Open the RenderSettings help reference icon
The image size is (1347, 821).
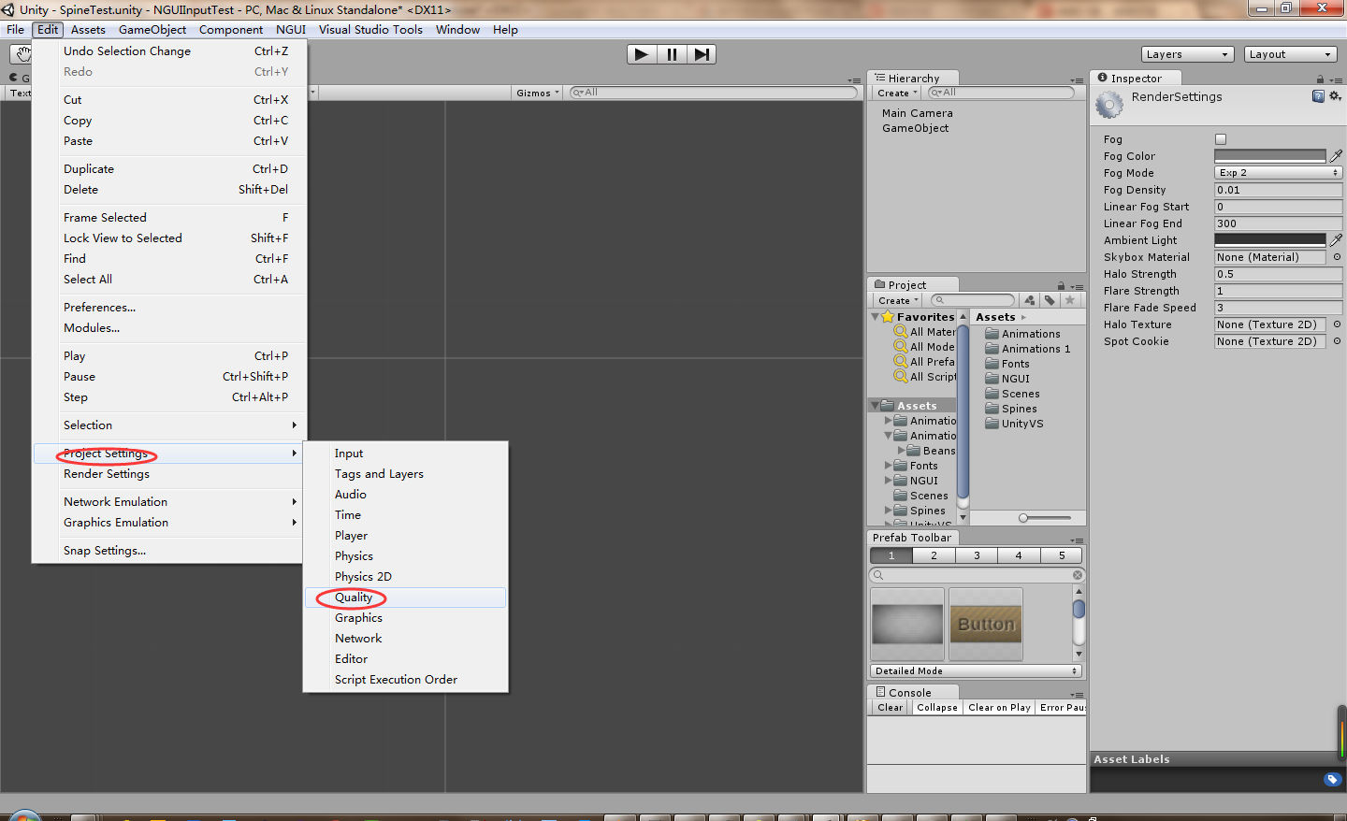coord(1318,95)
